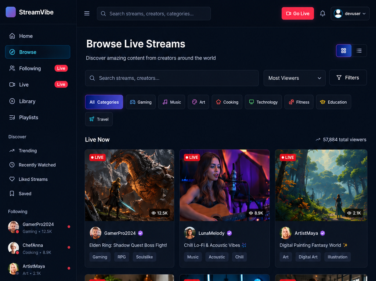Image resolution: width=376 pixels, height=281 pixels.
Task: Click LunaMelody avatar on stream card
Action: [x=190, y=233]
